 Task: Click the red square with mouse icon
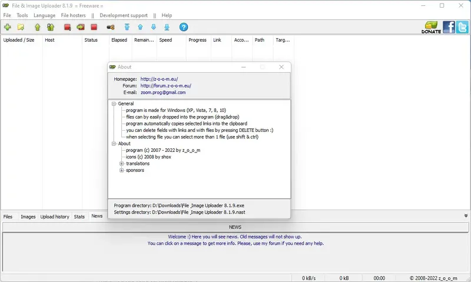click(x=67, y=27)
